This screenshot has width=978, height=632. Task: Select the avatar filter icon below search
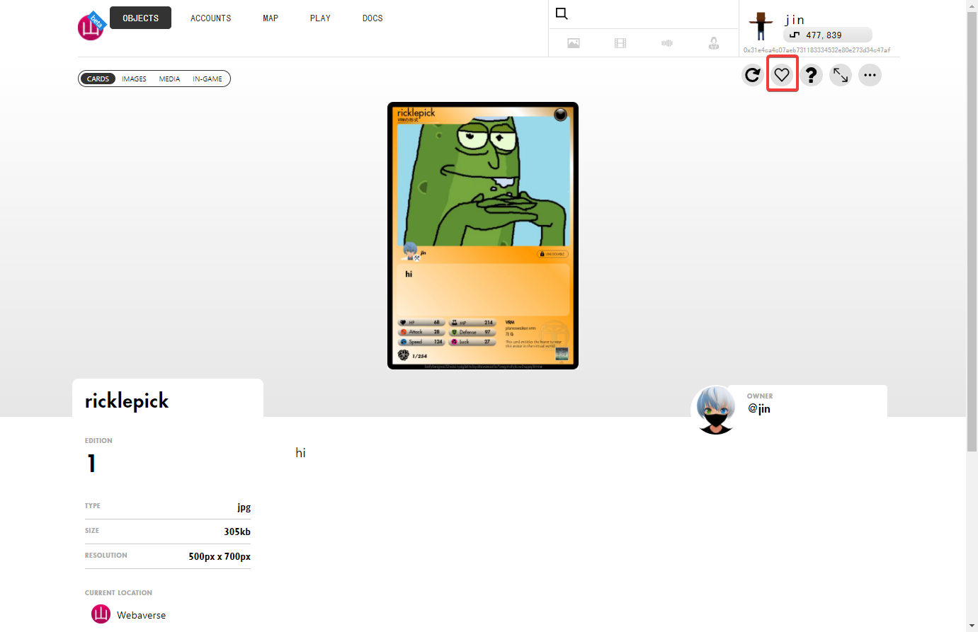714,43
